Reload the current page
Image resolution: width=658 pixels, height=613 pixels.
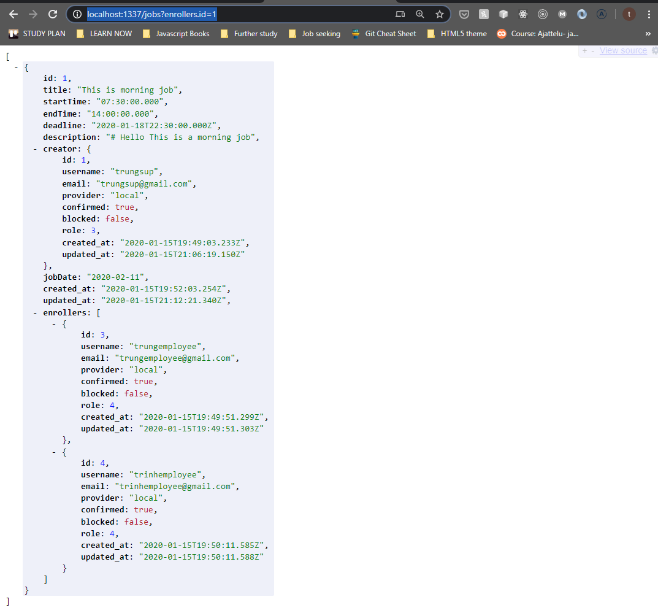click(x=53, y=14)
